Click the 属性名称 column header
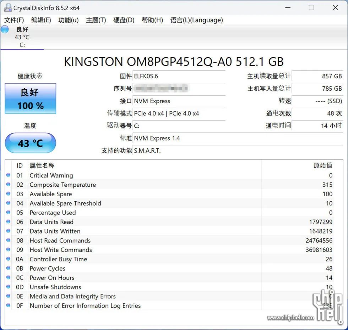 [x=145, y=166]
